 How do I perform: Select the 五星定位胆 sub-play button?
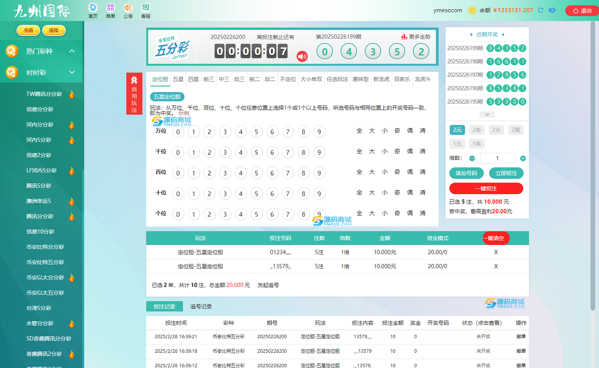(x=168, y=97)
